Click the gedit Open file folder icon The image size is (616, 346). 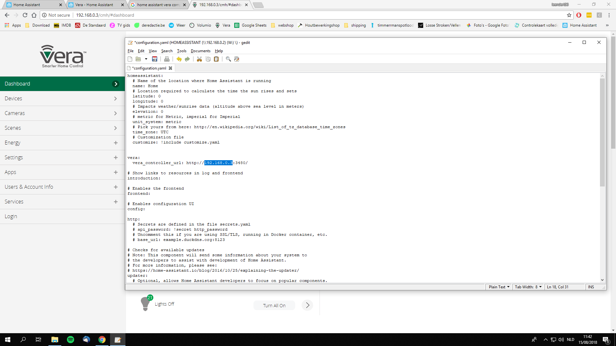pyautogui.click(x=138, y=59)
